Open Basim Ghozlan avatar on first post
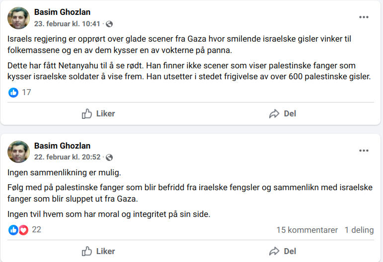Viewport: 383px width, 262px height. point(18,18)
